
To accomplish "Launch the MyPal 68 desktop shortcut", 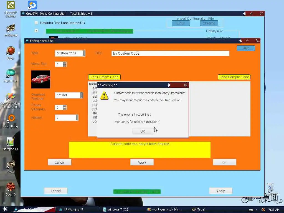I will pyautogui.click(x=11, y=31).
